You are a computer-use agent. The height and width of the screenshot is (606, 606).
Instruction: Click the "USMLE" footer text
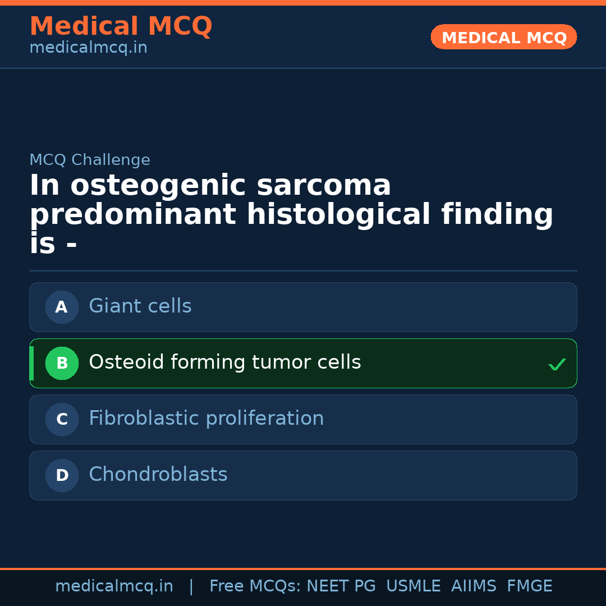point(413,586)
